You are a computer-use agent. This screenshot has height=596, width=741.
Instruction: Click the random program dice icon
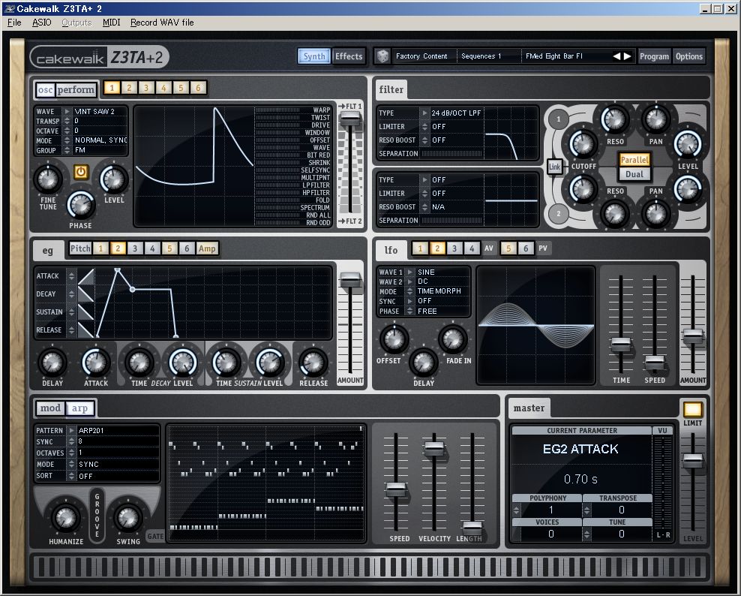(382, 56)
